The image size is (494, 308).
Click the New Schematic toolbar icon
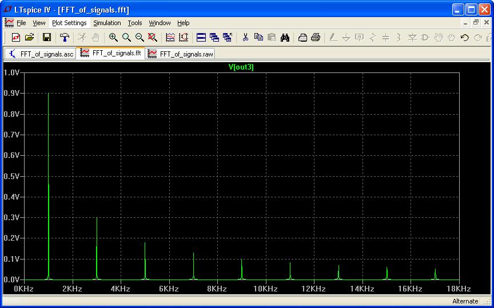click(x=16, y=38)
